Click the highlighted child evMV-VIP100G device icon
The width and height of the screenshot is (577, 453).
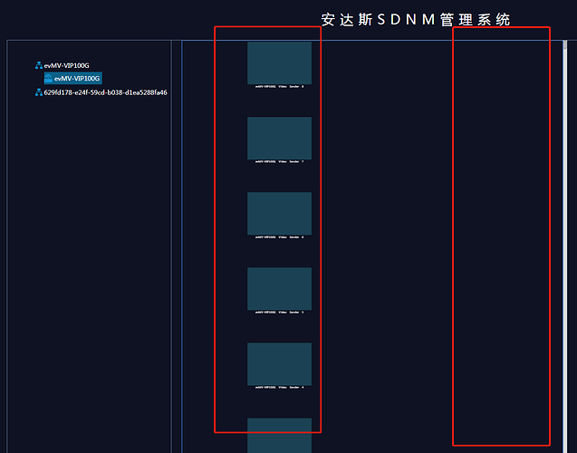49,78
